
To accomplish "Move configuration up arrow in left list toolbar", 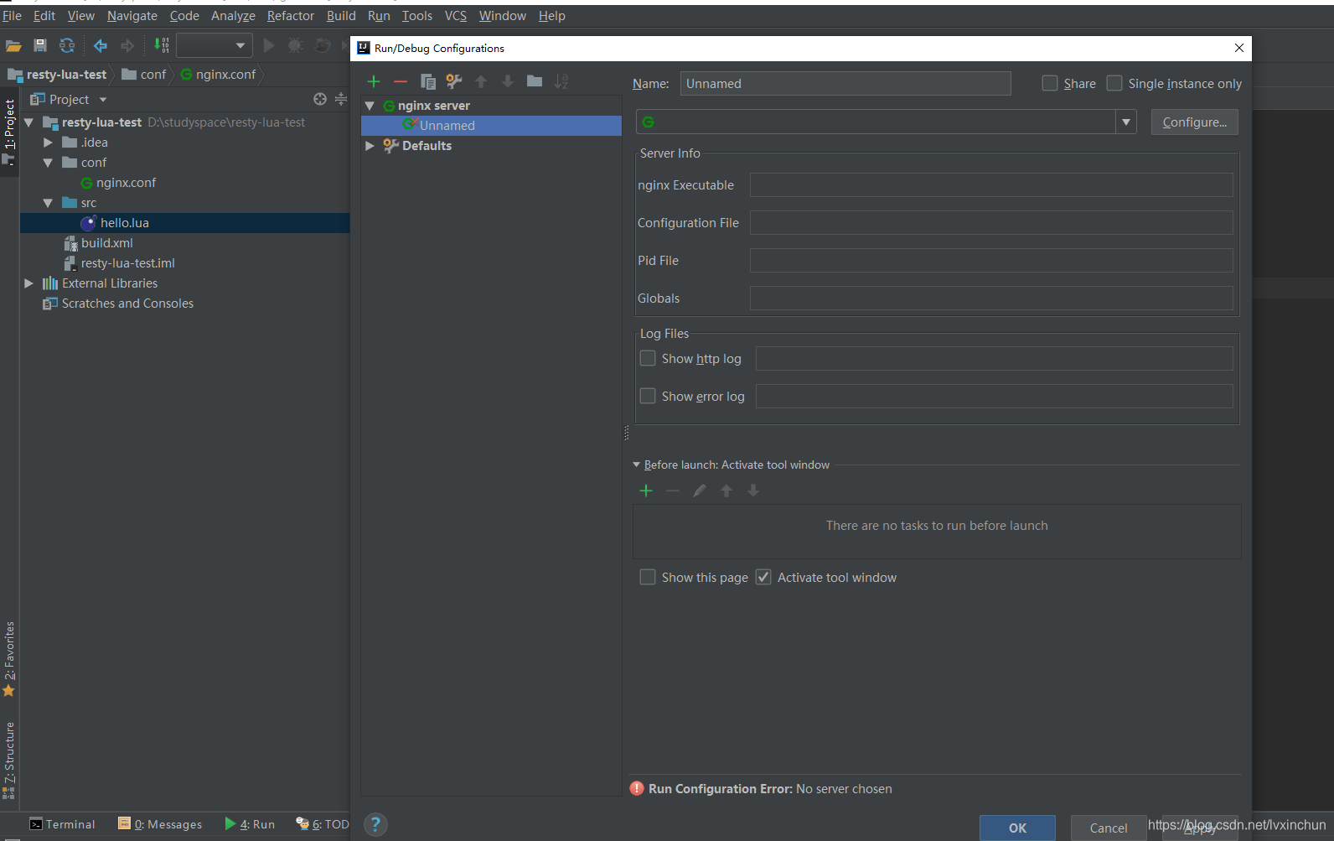I will (x=481, y=81).
